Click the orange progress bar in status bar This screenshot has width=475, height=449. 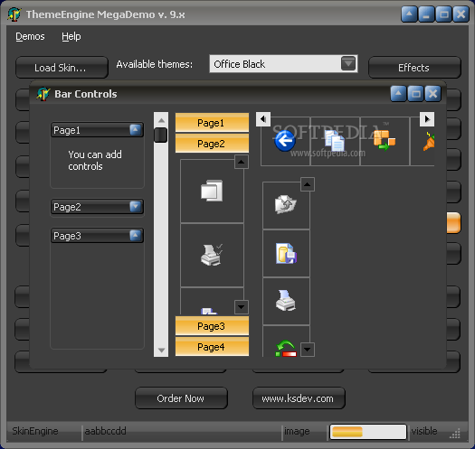click(x=367, y=432)
